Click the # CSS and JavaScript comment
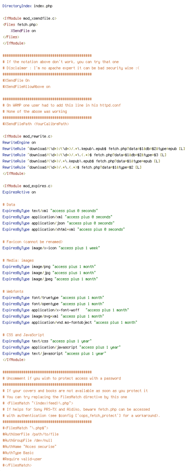 coord(23,335)
